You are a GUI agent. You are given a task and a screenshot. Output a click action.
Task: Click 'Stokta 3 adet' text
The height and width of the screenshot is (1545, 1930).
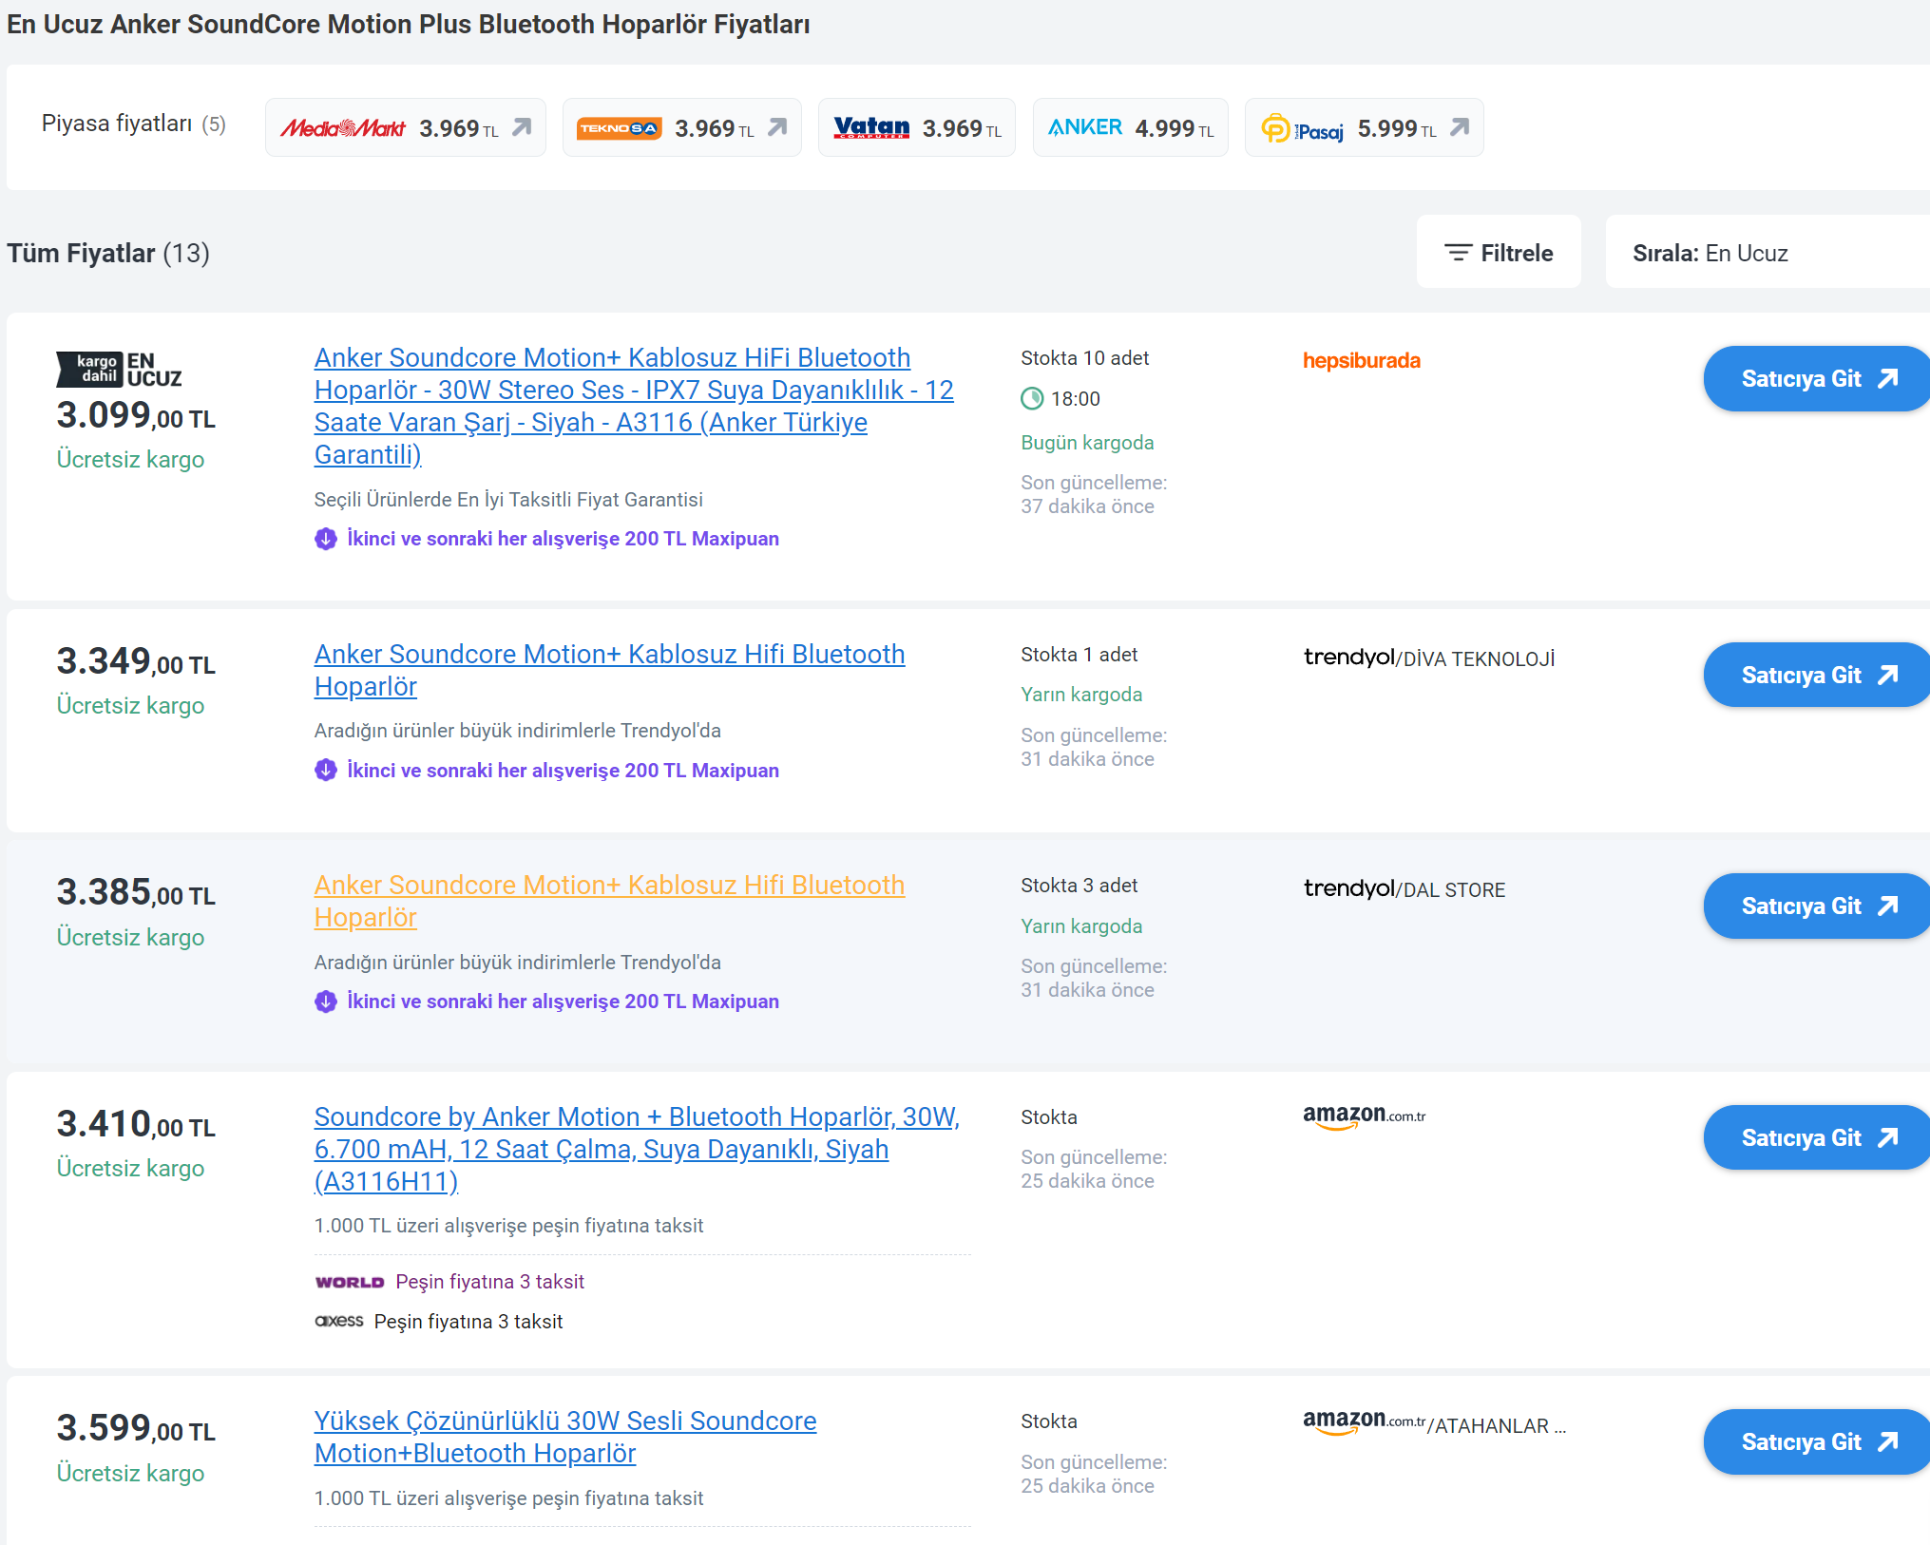[1079, 886]
